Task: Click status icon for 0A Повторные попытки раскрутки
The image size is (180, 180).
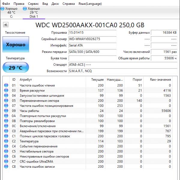Action: [x=6, y=116]
